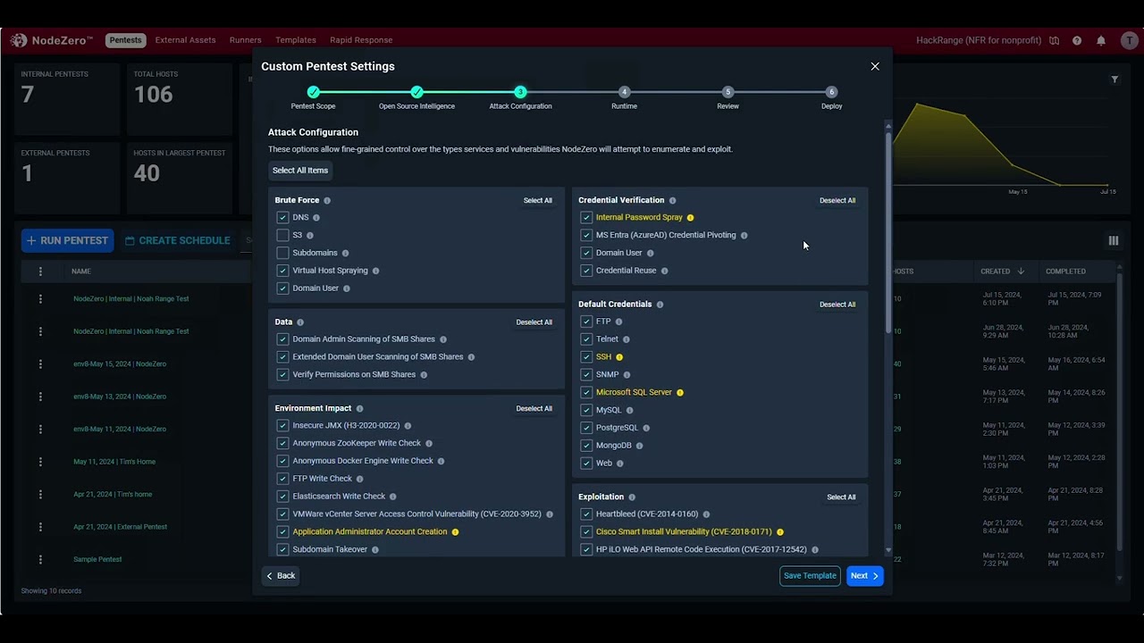This screenshot has width=1144, height=643.
Task: Click the yellow warning icon next to Internal Password Spray
Action: (690, 218)
